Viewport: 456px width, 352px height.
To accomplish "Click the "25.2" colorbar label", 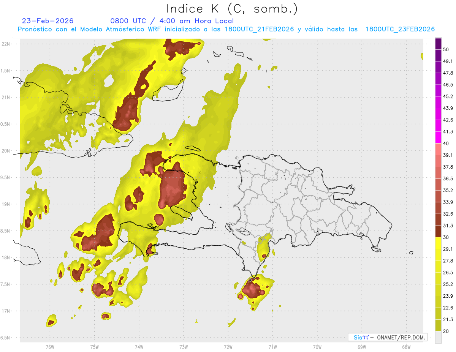I will [x=448, y=284].
